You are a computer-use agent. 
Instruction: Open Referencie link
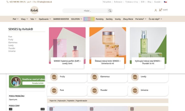coord(118,2)
